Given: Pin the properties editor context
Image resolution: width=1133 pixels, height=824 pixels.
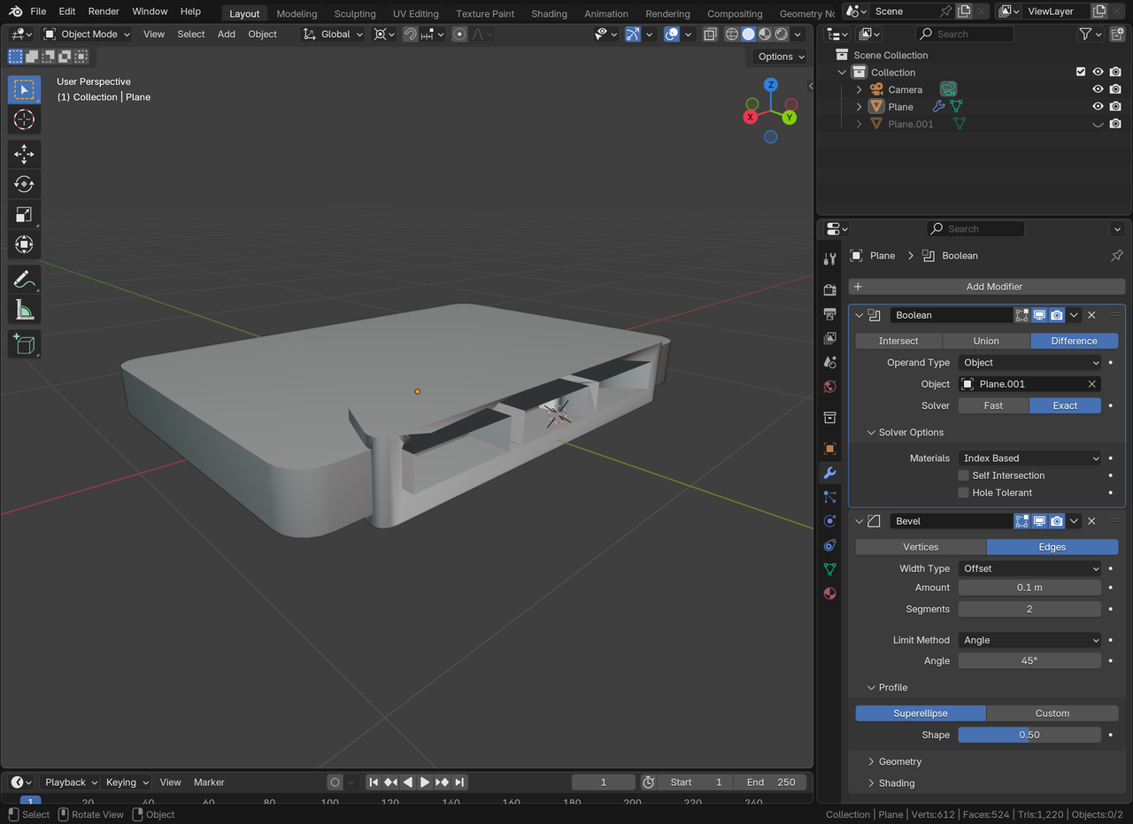Looking at the screenshot, I should point(1116,256).
